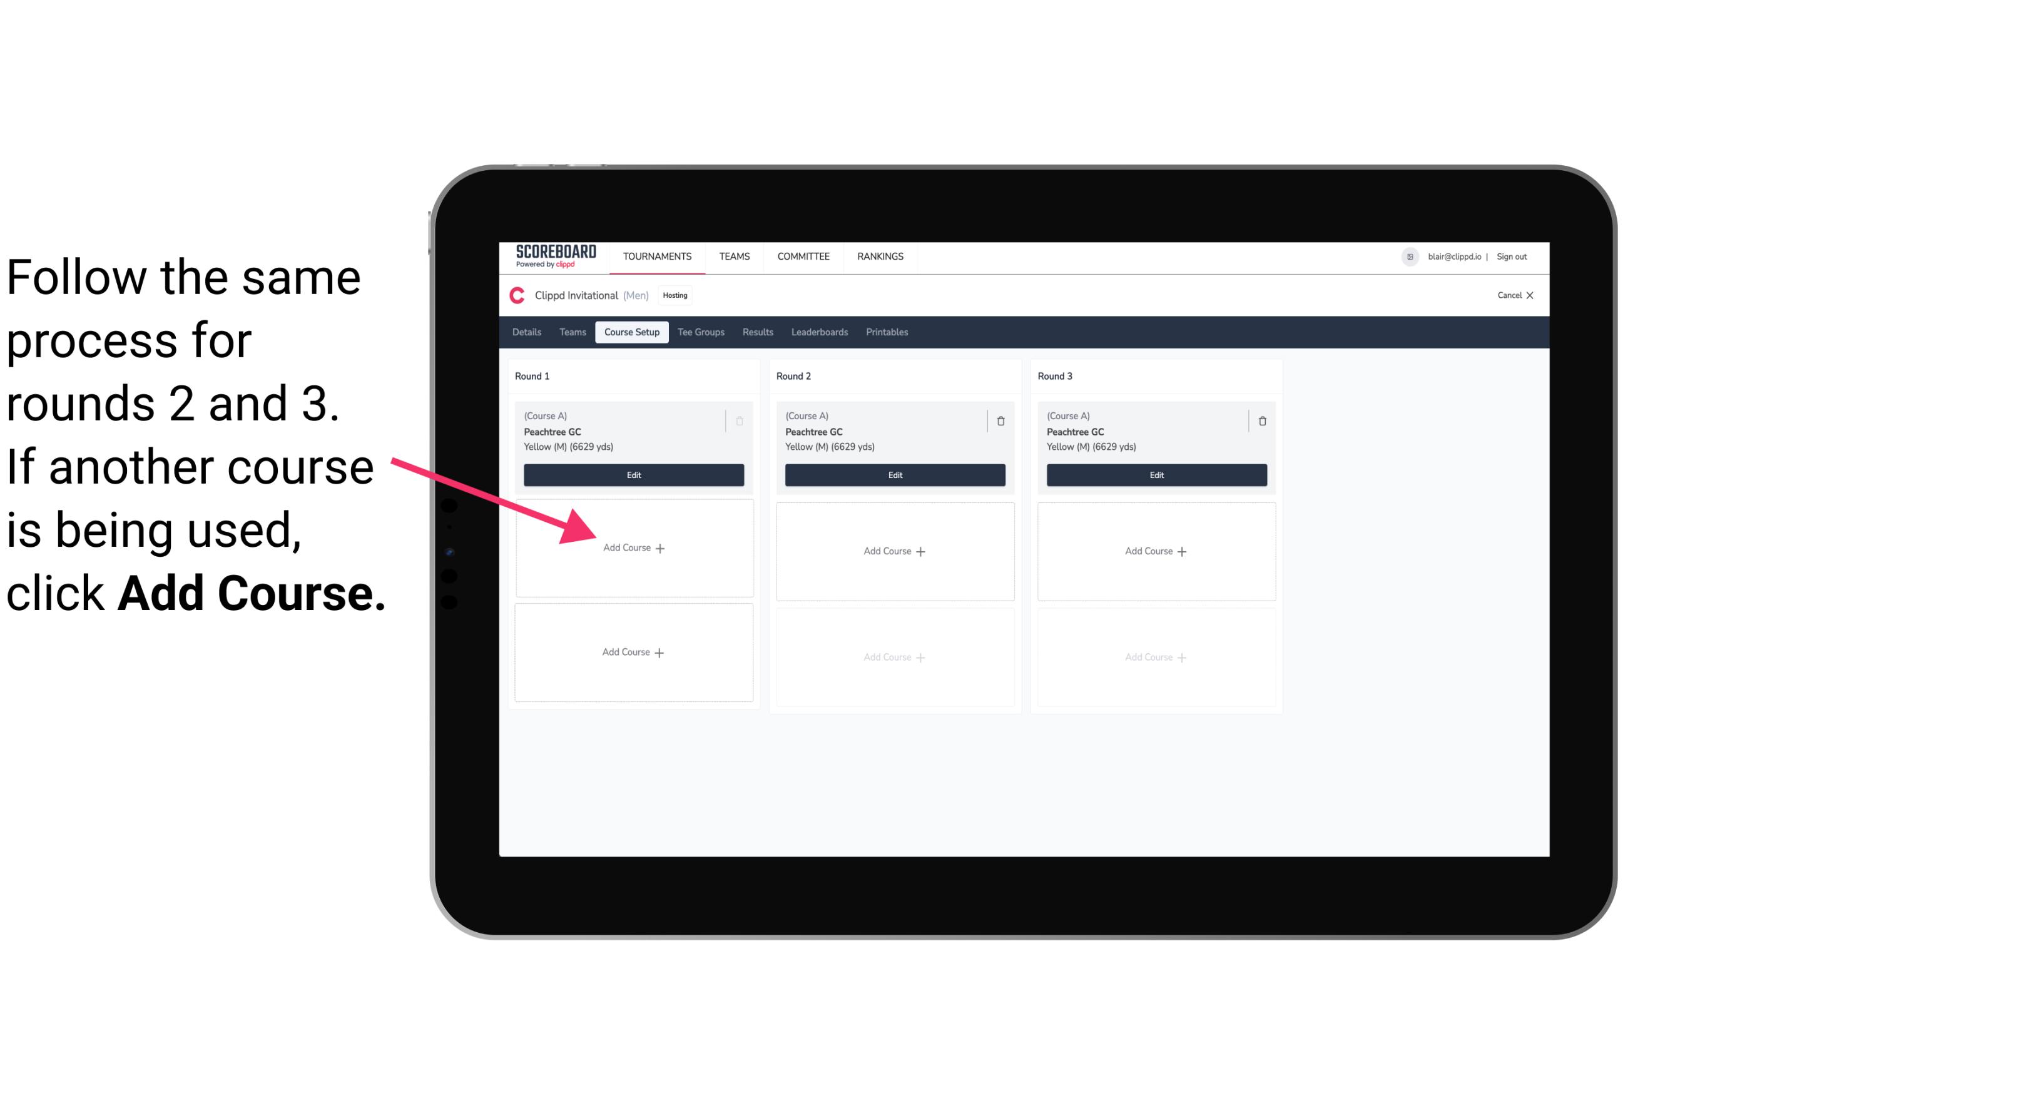Click the second Add Course in Round 1

633,652
